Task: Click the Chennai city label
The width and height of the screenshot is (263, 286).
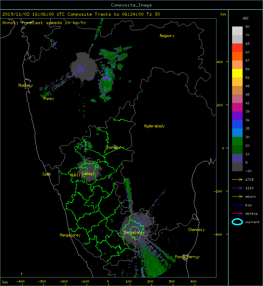Action: [x=195, y=230]
